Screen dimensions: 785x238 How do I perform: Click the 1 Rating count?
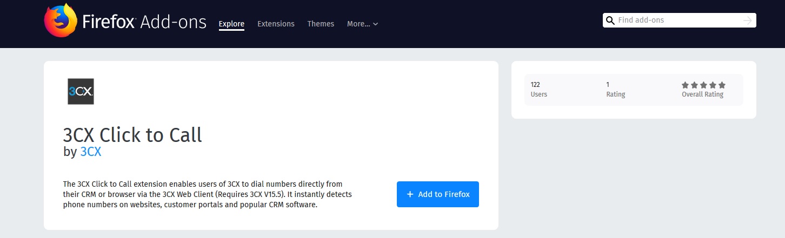point(616,90)
